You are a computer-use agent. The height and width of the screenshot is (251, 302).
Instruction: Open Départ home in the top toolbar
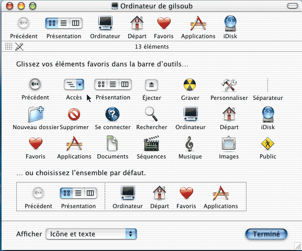click(137, 27)
